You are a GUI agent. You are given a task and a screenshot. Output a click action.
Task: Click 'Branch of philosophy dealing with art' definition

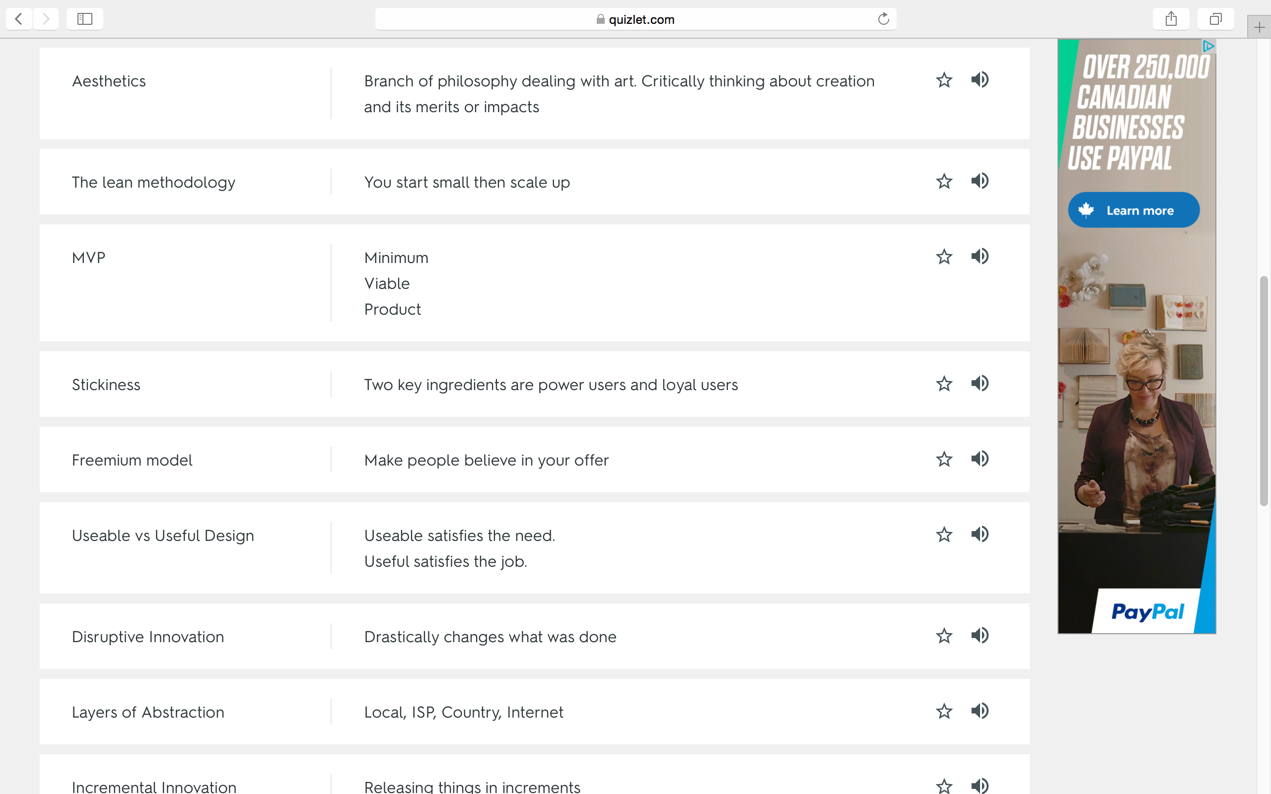tap(619, 94)
